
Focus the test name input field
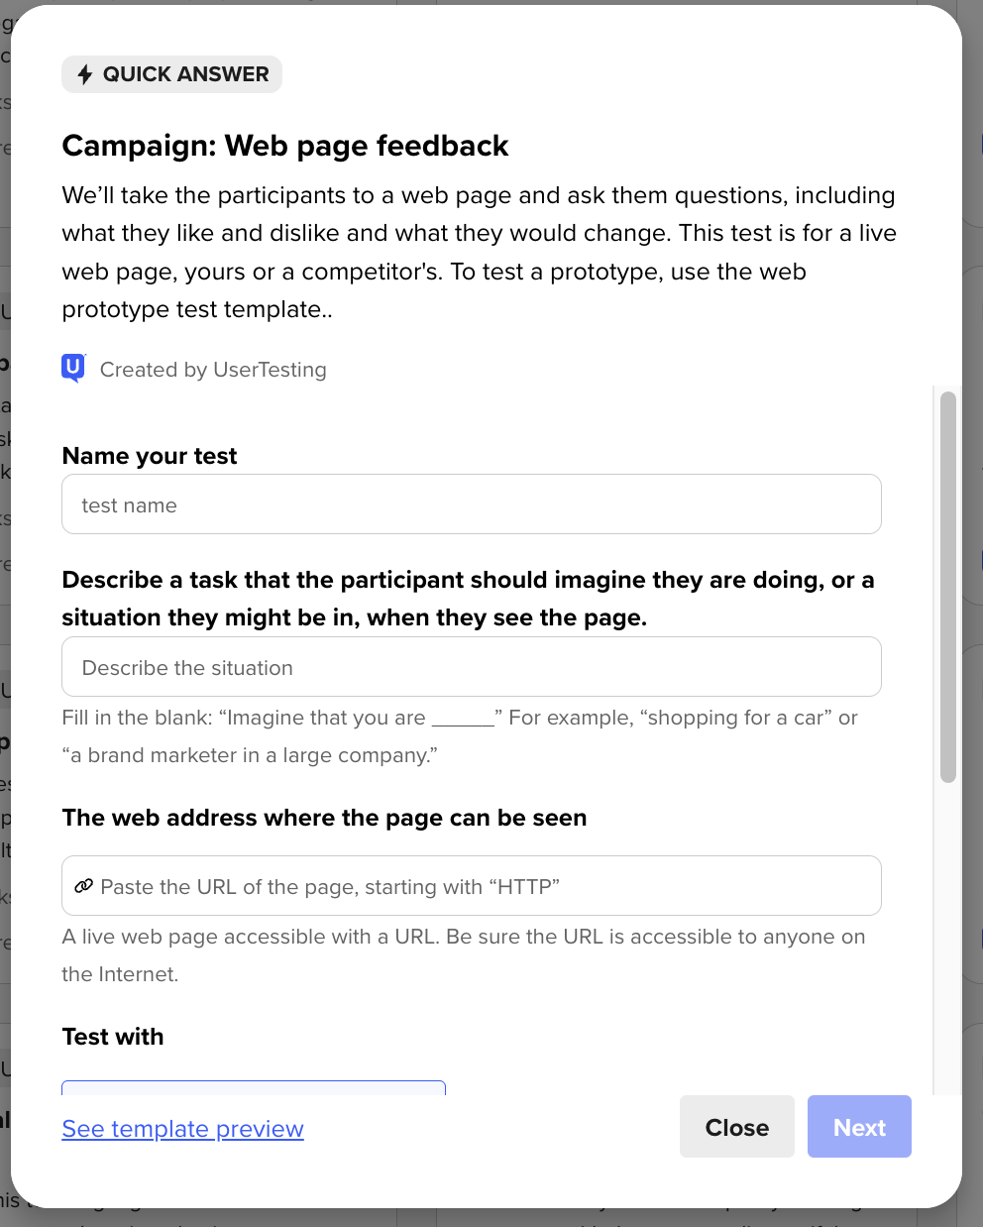pyautogui.click(x=471, y=504)
